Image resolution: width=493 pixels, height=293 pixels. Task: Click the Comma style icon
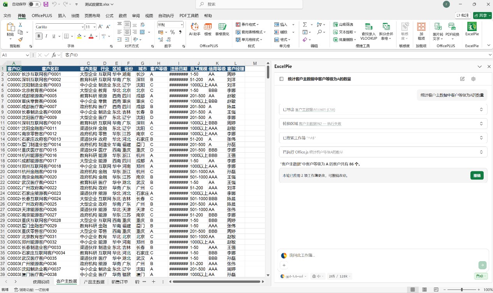click(x=180, y=32)
